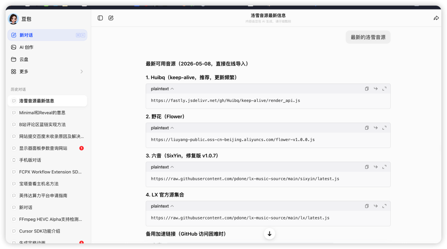447x249 pixels.
Task: Copy the Huibq render_api.js code block
Action: tap(367, 89)
